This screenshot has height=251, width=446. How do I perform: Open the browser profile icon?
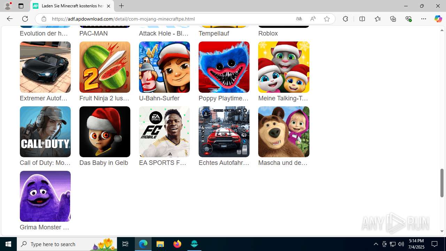[8, 6]
